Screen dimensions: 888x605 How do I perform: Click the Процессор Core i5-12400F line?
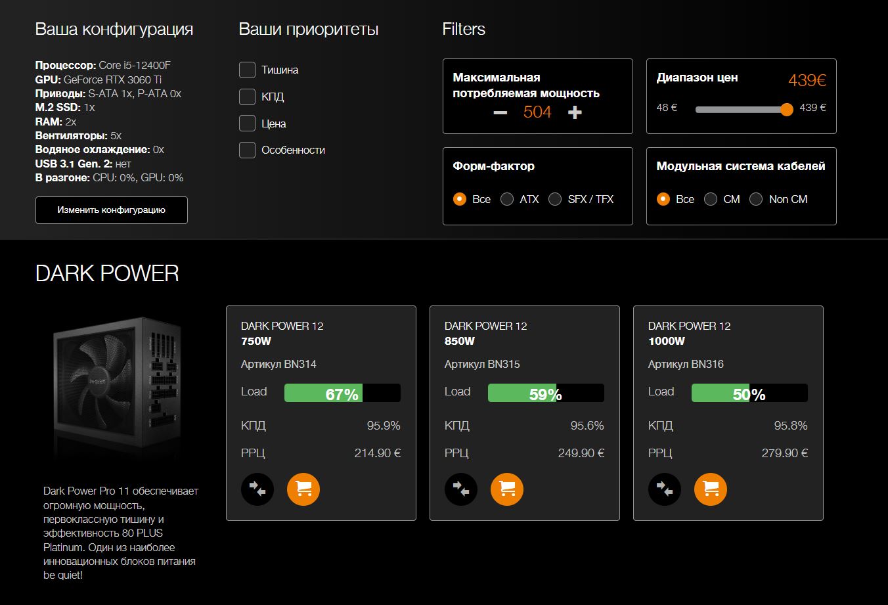coord(103,65)
